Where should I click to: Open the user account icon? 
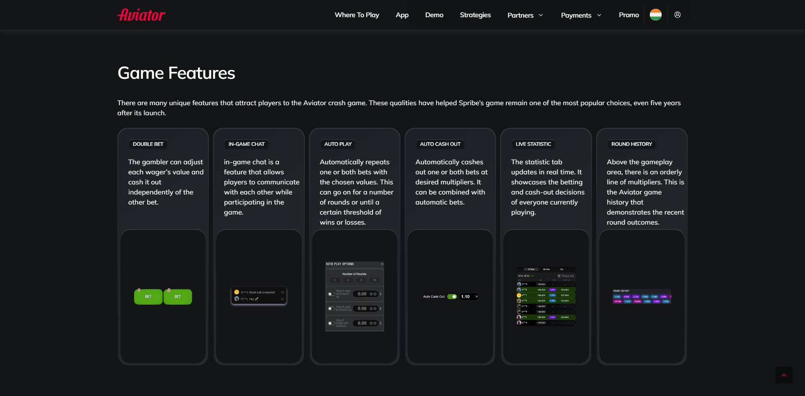[x=678, y=15]
